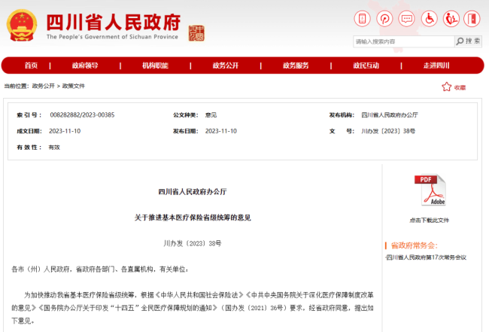The image size is (489, 332).
Task: Enable wheelchair accessibility mode icon
Action: coord(429,19)
